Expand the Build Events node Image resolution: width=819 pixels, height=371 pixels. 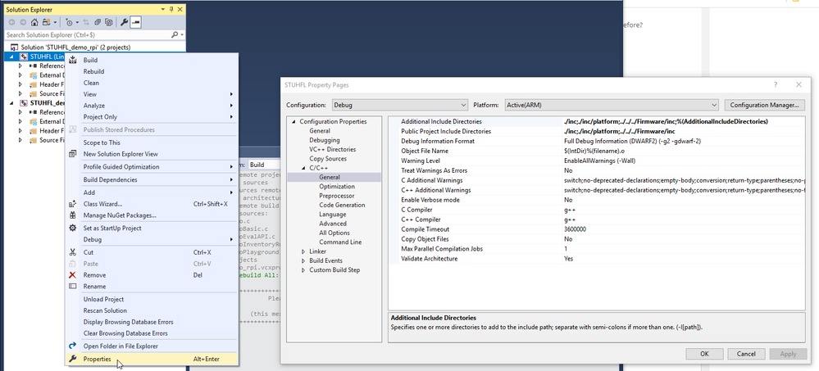pyautogui.click(x=303, y=261)
